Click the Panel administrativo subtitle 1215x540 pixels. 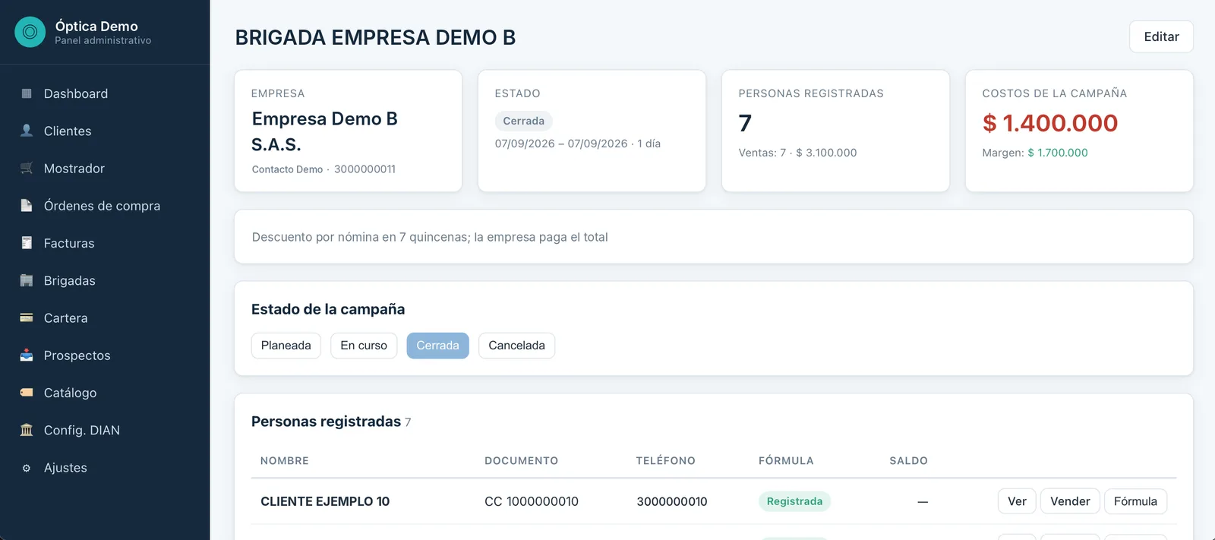(103, 41)
